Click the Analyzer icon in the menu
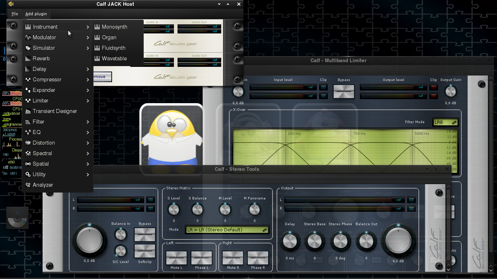This screenshot has height=279, width=497. (28, 185)
